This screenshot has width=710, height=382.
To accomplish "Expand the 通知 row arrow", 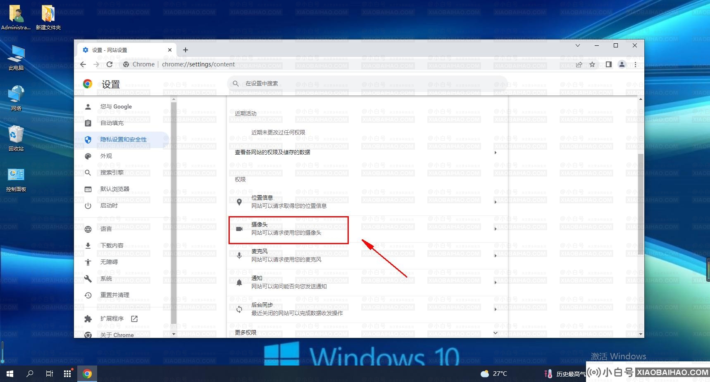I will [495, 283].
